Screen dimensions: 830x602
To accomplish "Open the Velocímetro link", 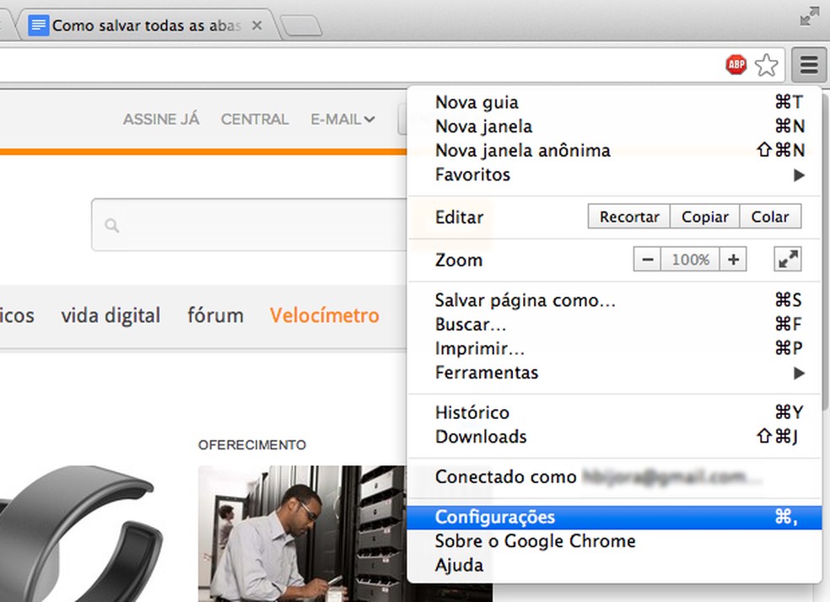I will (324, 314).
